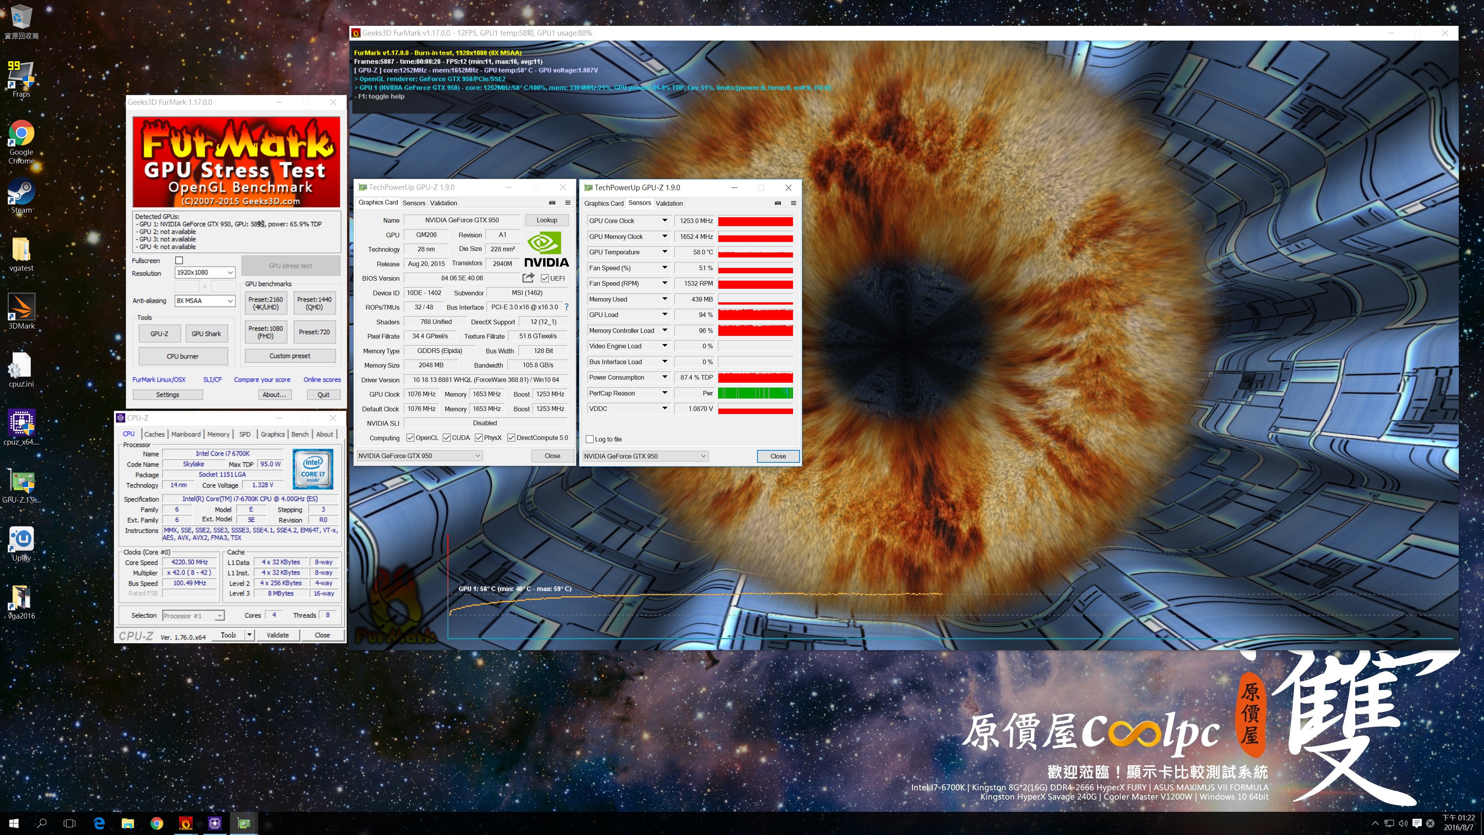The width and height of the screenshot is (1484, 835).
Task: Open the CPU-Z Tools dropdown arrow
Action: click(249, 635)
